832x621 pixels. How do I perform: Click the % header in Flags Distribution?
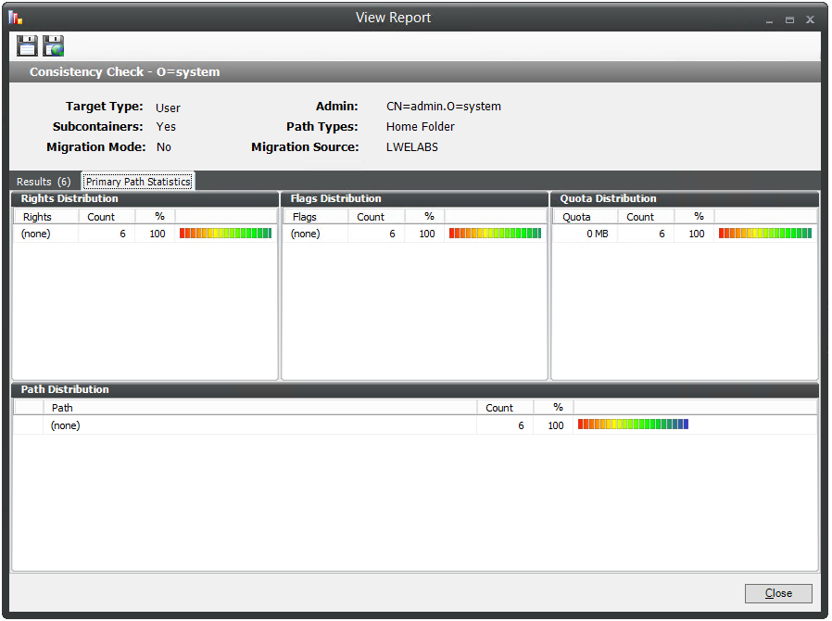(x=424, y=217)
